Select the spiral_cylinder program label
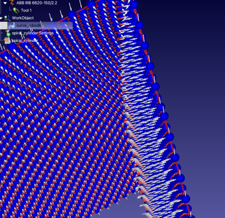This screenshot has width=225, height=218. (x=25, y=40)
